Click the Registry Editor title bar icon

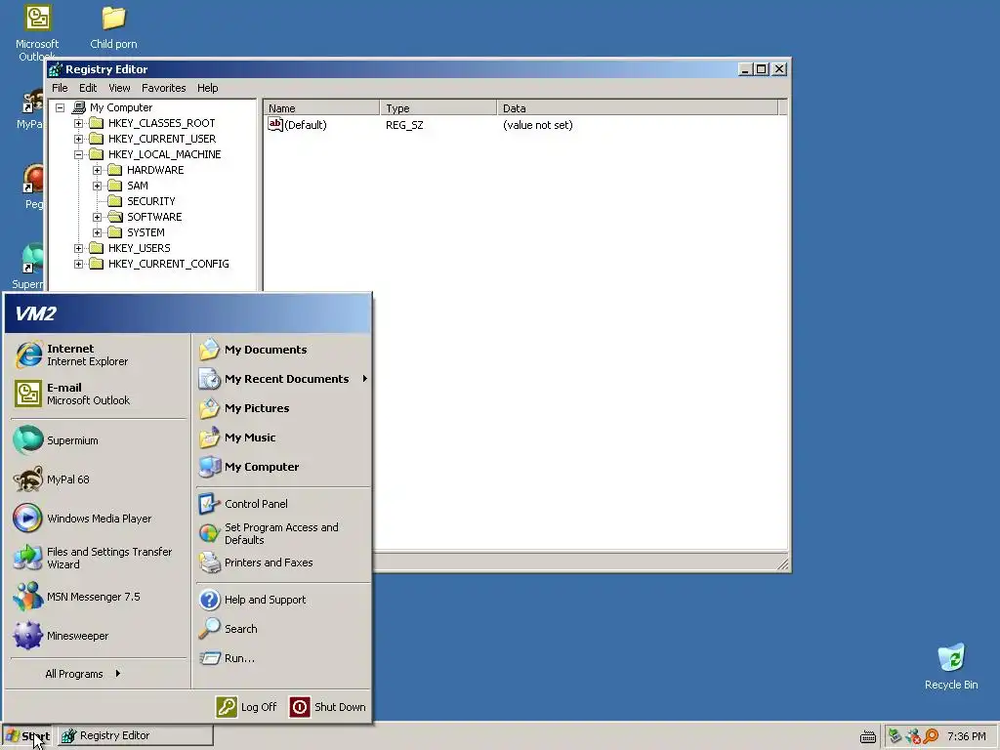point(56,69)
